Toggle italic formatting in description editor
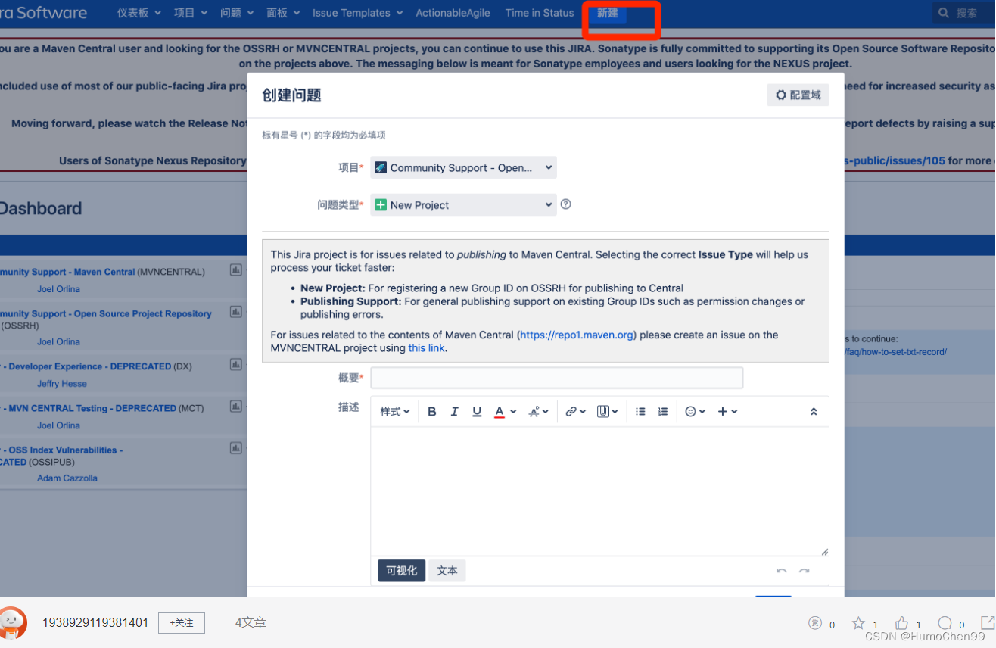 (454, 412)
